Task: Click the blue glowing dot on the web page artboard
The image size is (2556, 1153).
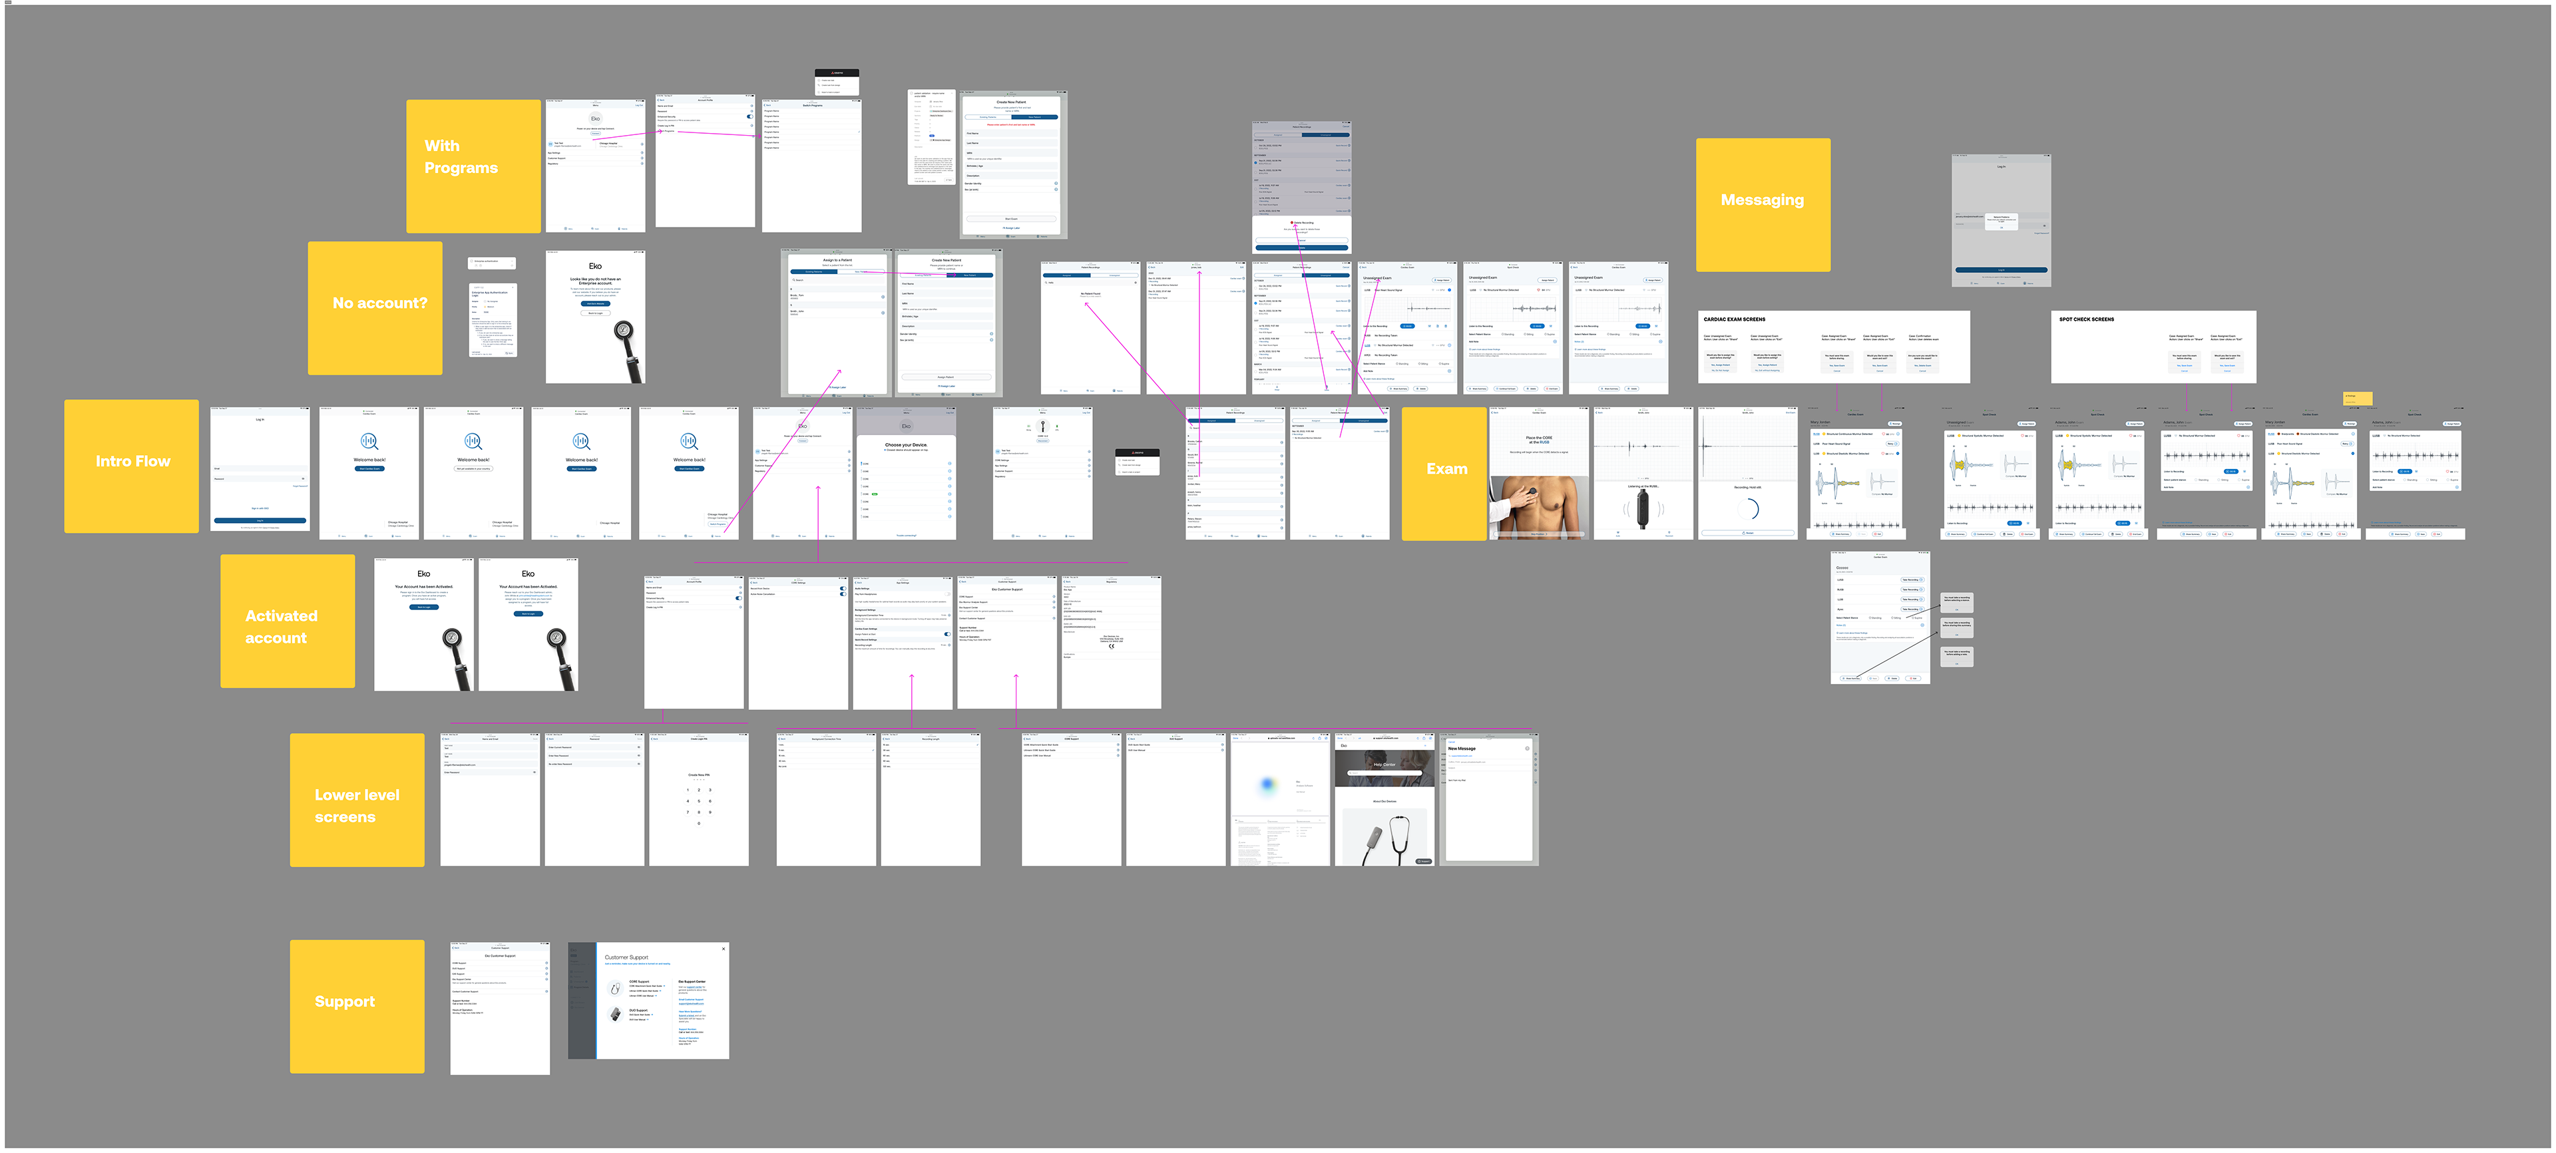Action: click(1267, 785)
